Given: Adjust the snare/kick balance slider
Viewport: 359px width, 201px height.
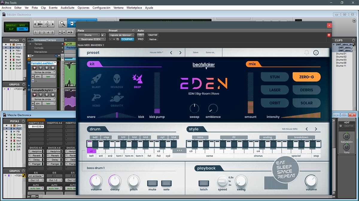Looking at the screenshot, I should 117,116.
